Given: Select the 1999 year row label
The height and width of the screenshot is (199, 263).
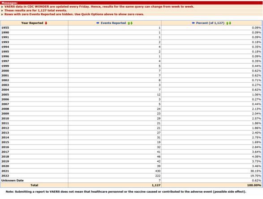Looking at the screenshot, I should pos(5,66).
